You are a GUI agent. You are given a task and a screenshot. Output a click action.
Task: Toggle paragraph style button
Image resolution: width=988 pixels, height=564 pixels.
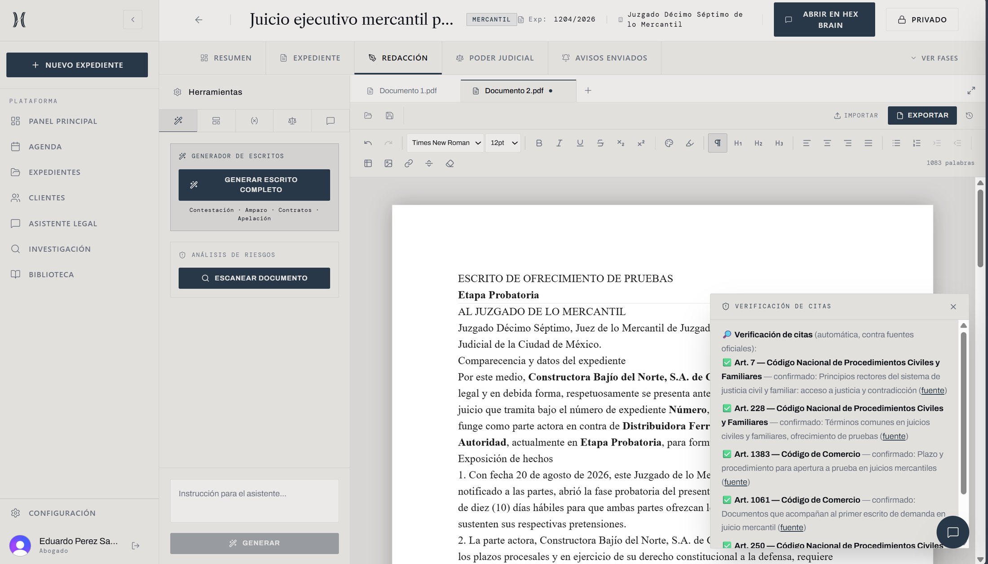(x=718, y=143)
